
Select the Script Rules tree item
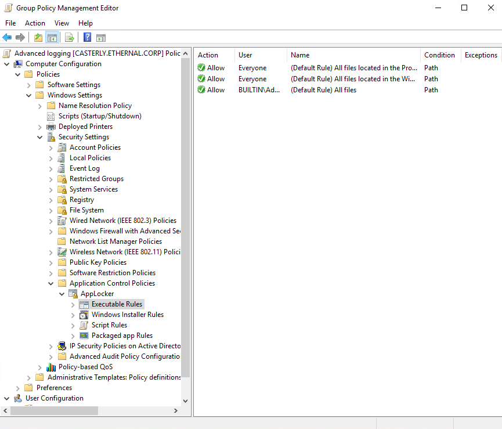coord(109,325)
